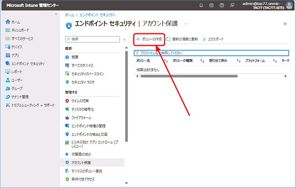
Task: Focus the 検索 box in submenu
Action: (x=92, y=39)
